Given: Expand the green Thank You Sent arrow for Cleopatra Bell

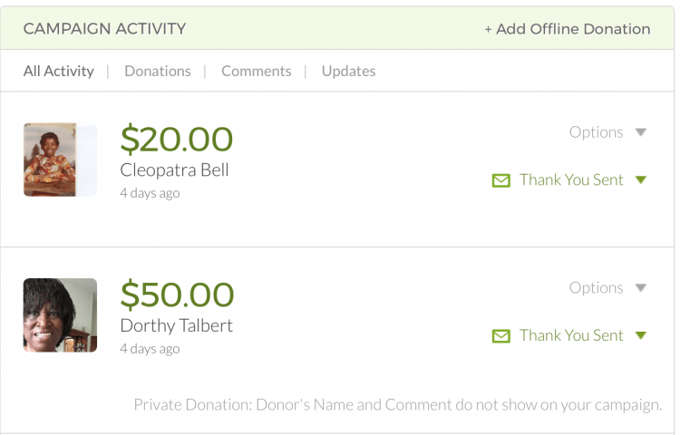Looking at the screenshot, I should [x=641, y=179].
